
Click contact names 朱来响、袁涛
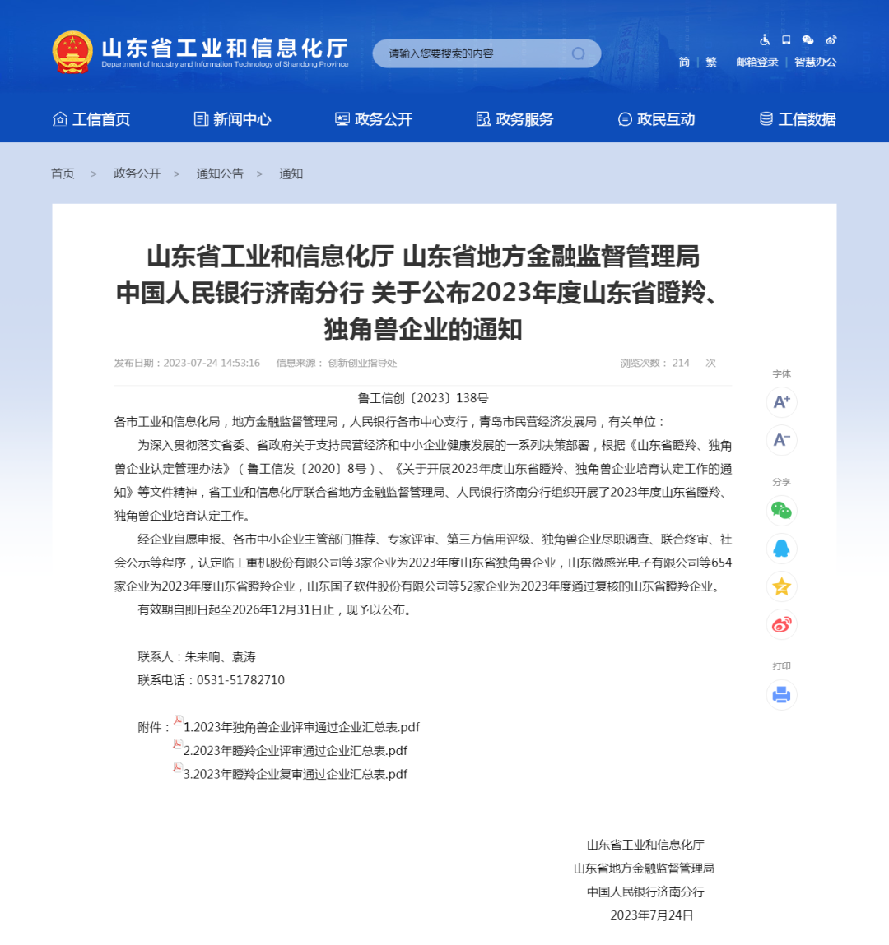tap(220, 657)
